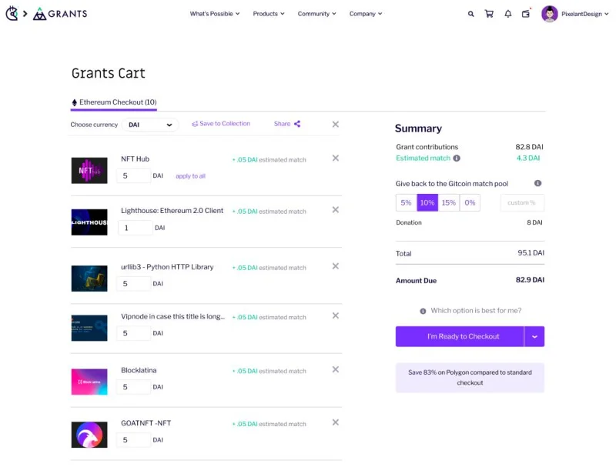Click the 82.9 DAI amount due value
The height and width of the screenshot is (467, 616).
[x=530, y=280]
